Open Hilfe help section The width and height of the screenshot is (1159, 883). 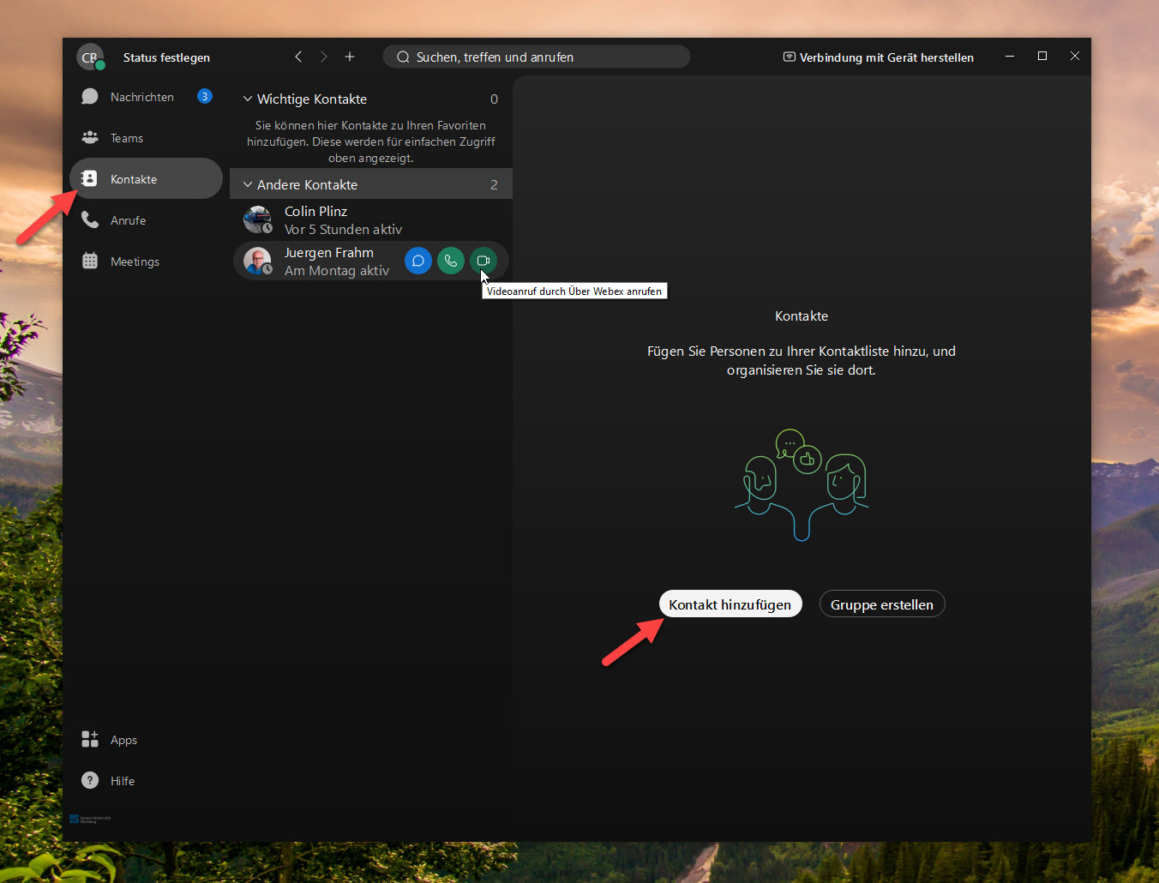point(122,781)
